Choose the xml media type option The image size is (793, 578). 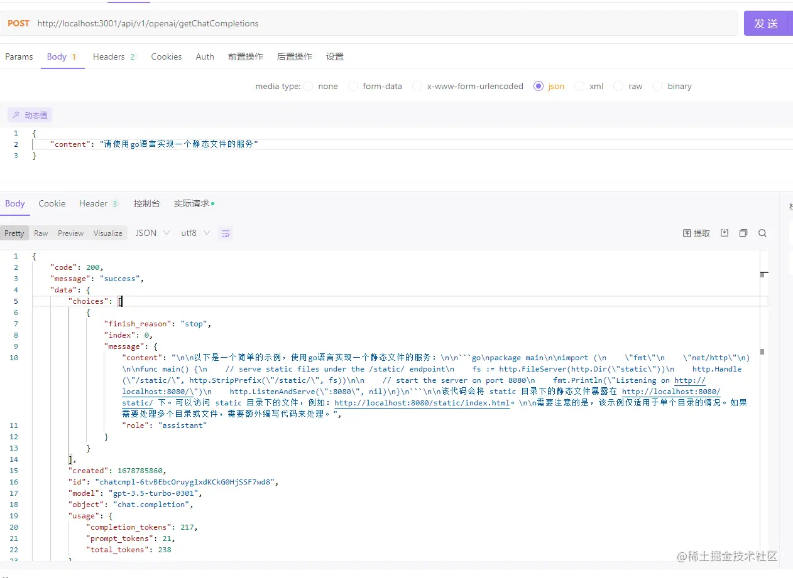579,87
